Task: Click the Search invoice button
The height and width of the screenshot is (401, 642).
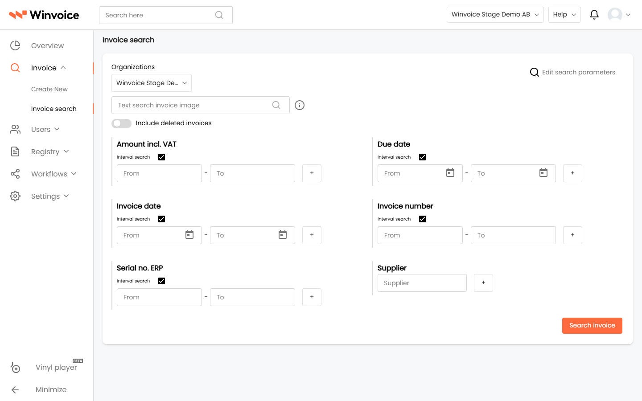Action: point(592,326)
